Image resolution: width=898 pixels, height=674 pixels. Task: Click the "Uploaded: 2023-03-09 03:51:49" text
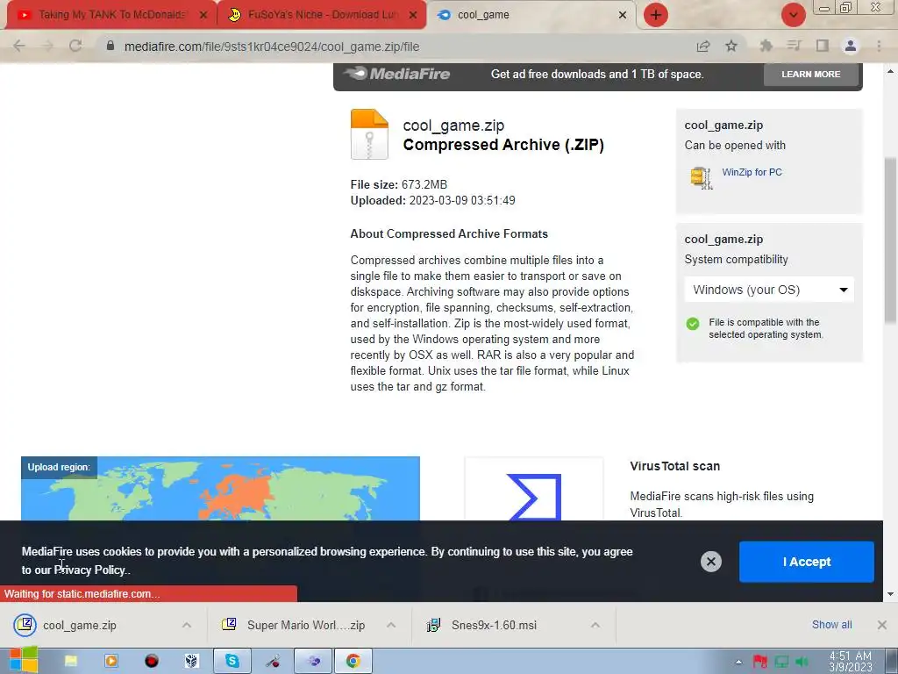click(x=433, y=201)
